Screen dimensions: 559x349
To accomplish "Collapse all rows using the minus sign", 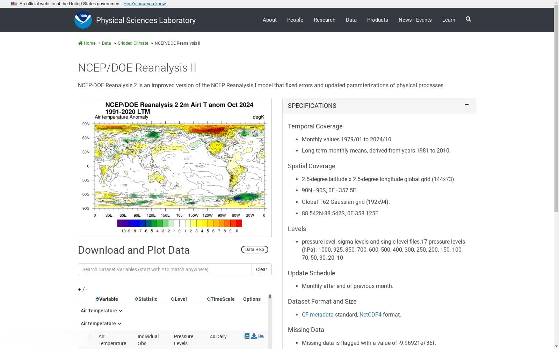I will tap(87, 290).
